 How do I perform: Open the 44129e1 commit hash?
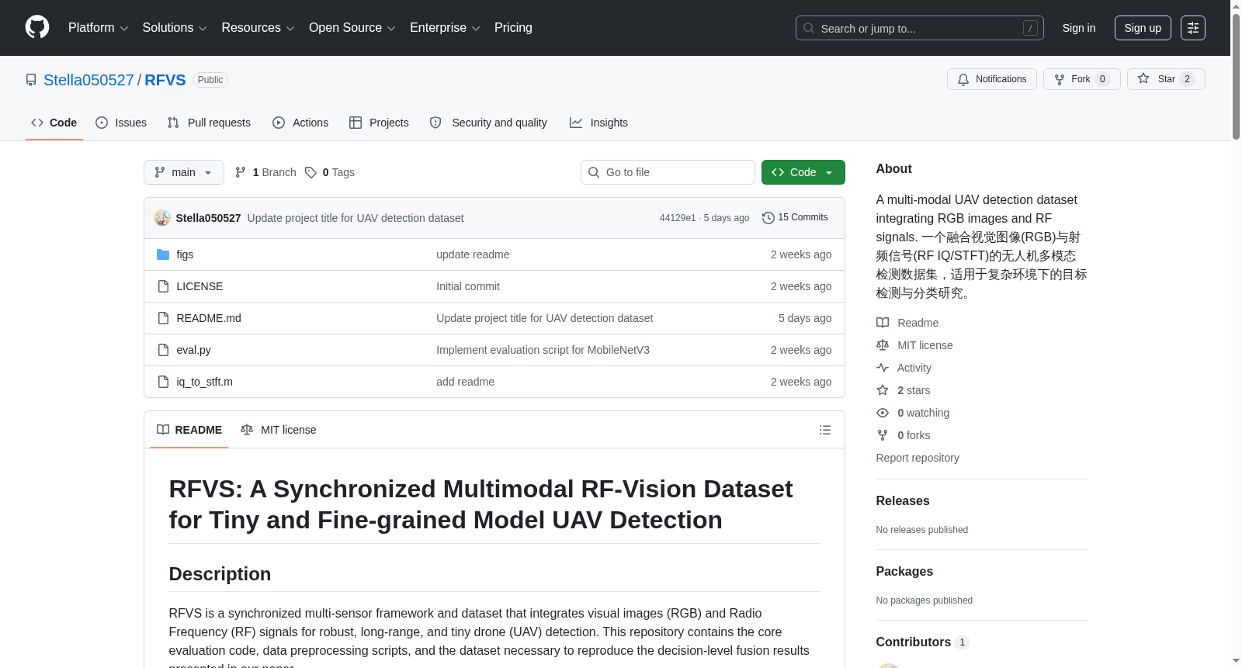[x=678, y=218]
